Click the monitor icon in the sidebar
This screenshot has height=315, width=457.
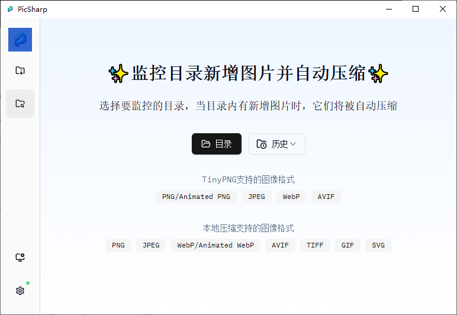tap(20, 258)
